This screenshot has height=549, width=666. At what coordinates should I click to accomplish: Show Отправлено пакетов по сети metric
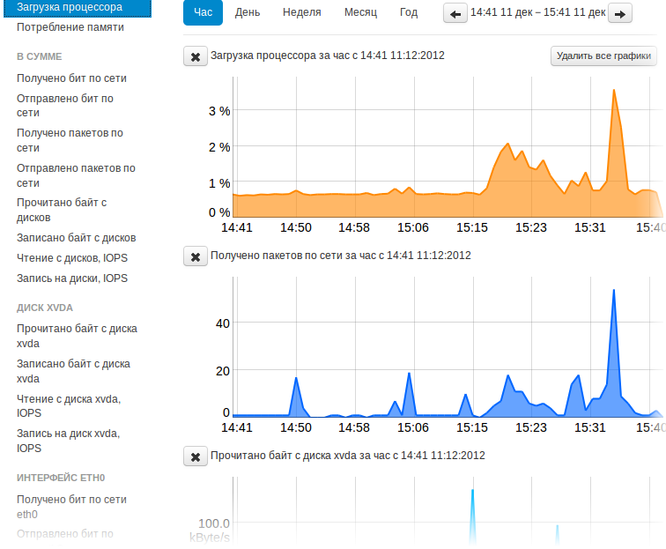click(x=76, y=175)
